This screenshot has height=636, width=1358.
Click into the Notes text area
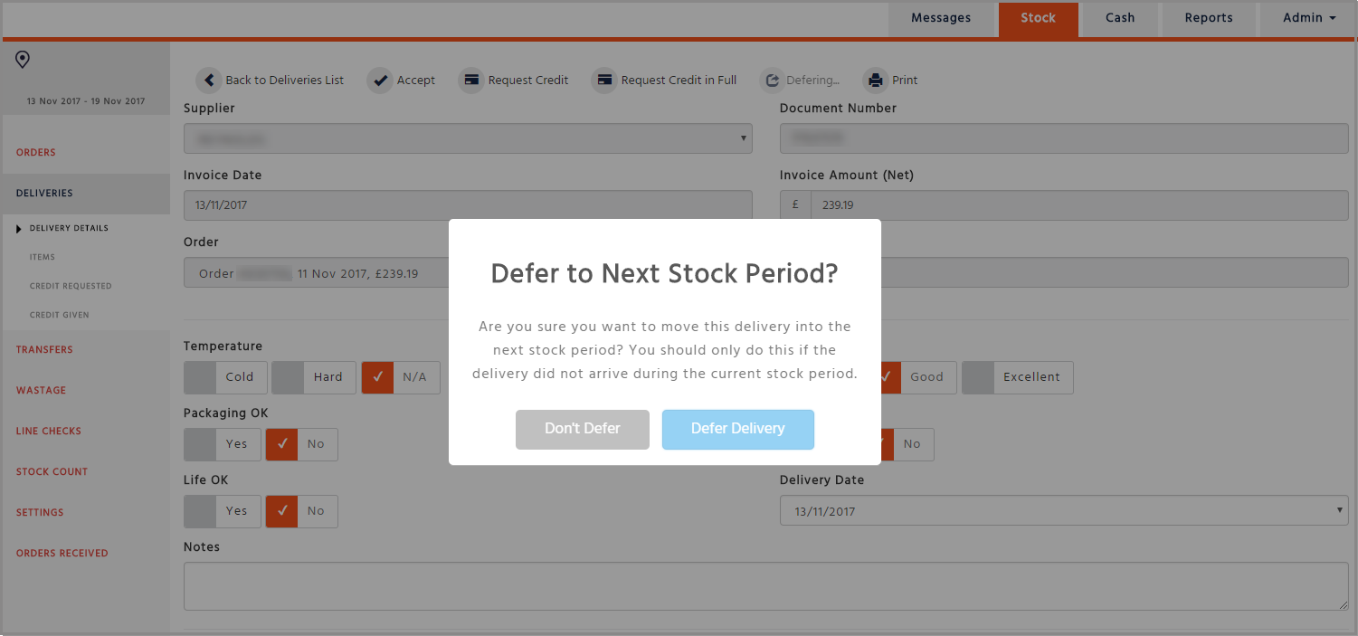(x=765, y=586)
